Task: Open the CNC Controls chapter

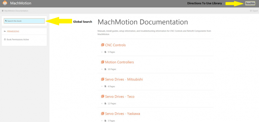Action: (115, 45)
